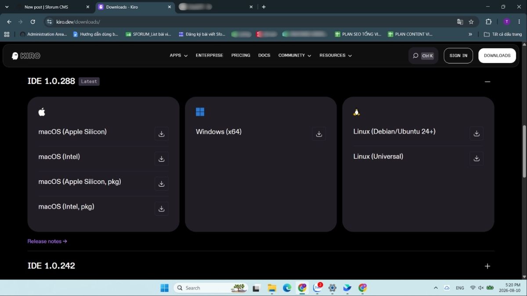Screen dimensions: 527x296
Task: Download macOS (Intel, pkg) package
Action: pos(162,209)
